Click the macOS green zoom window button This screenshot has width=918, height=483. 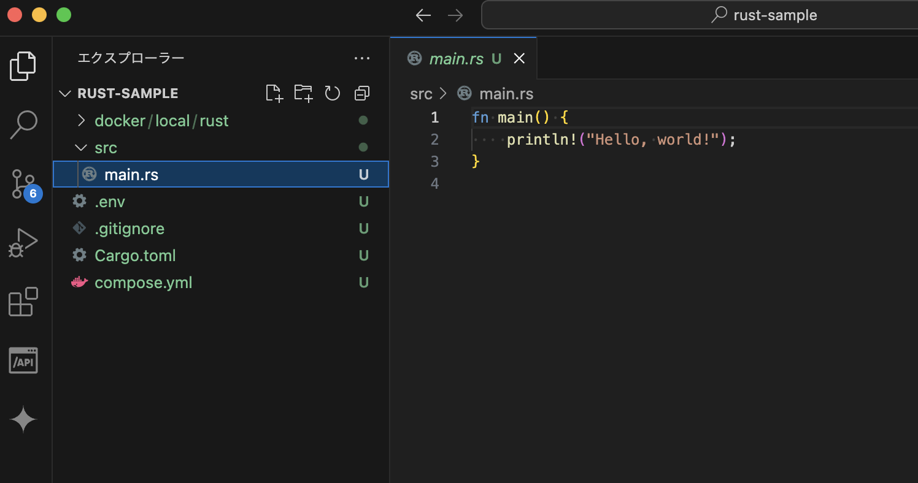(x=64, y=15)
